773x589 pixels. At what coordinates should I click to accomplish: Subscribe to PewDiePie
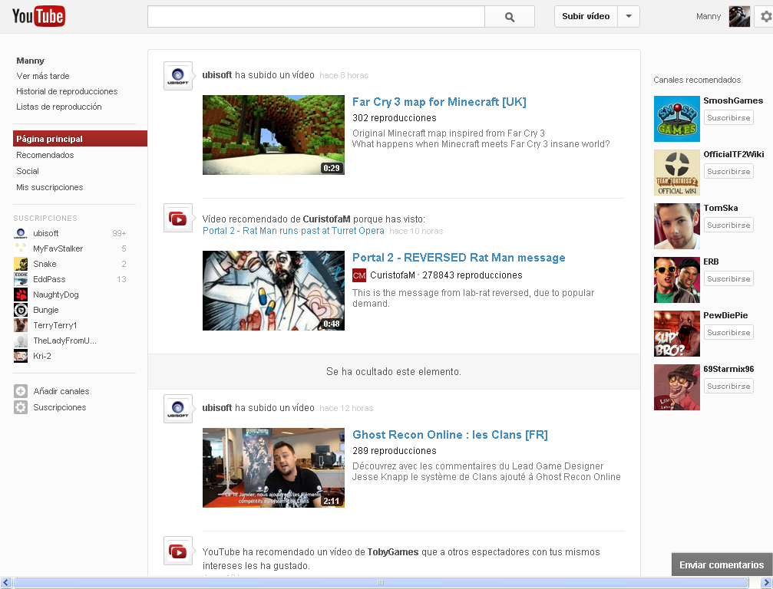click(x=728, y=332)
